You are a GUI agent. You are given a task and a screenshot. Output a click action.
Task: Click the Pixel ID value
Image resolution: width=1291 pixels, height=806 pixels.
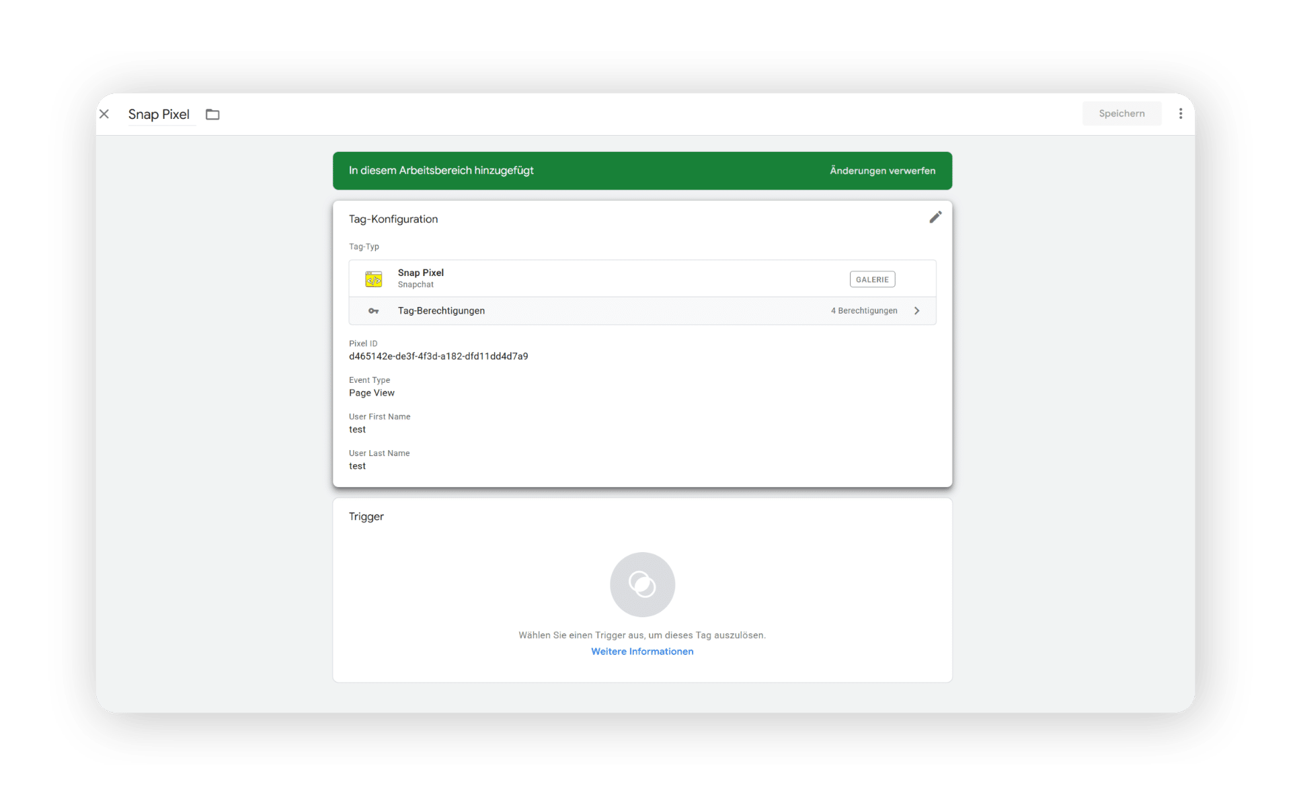pos(438,357)
